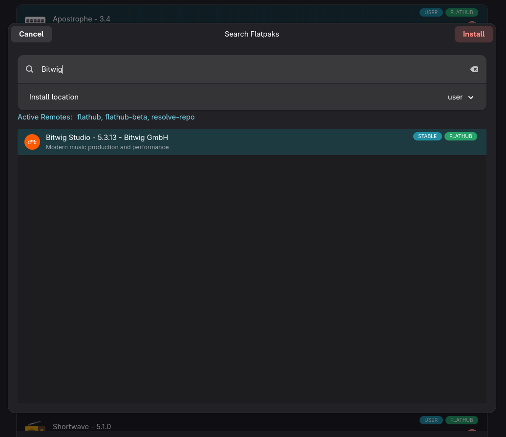The height and width of the screenshot is (437, 506).
Task: Open the resolve-repo remote link
Action: 173,117
